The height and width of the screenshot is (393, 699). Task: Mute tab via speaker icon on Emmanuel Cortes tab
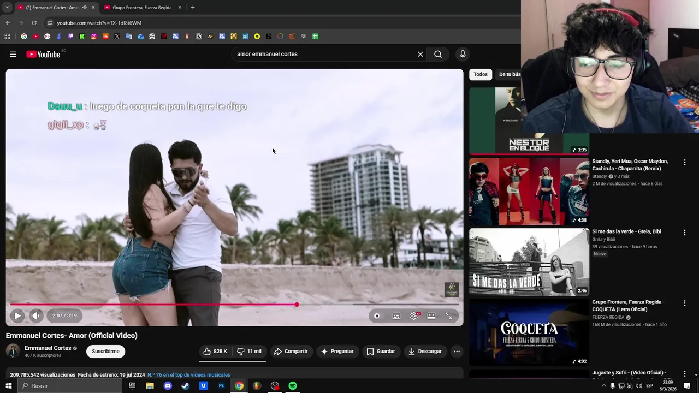click(x=84, y=8)
